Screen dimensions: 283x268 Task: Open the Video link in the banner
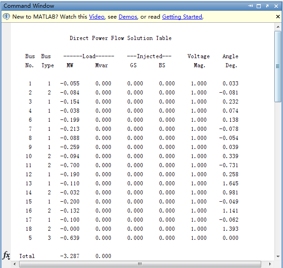97,17
